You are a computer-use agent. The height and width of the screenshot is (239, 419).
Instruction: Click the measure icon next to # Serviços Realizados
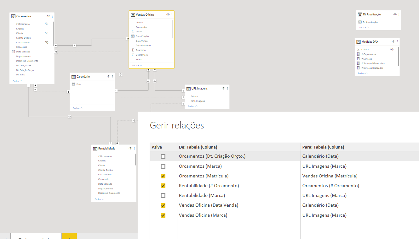(359, 68)
